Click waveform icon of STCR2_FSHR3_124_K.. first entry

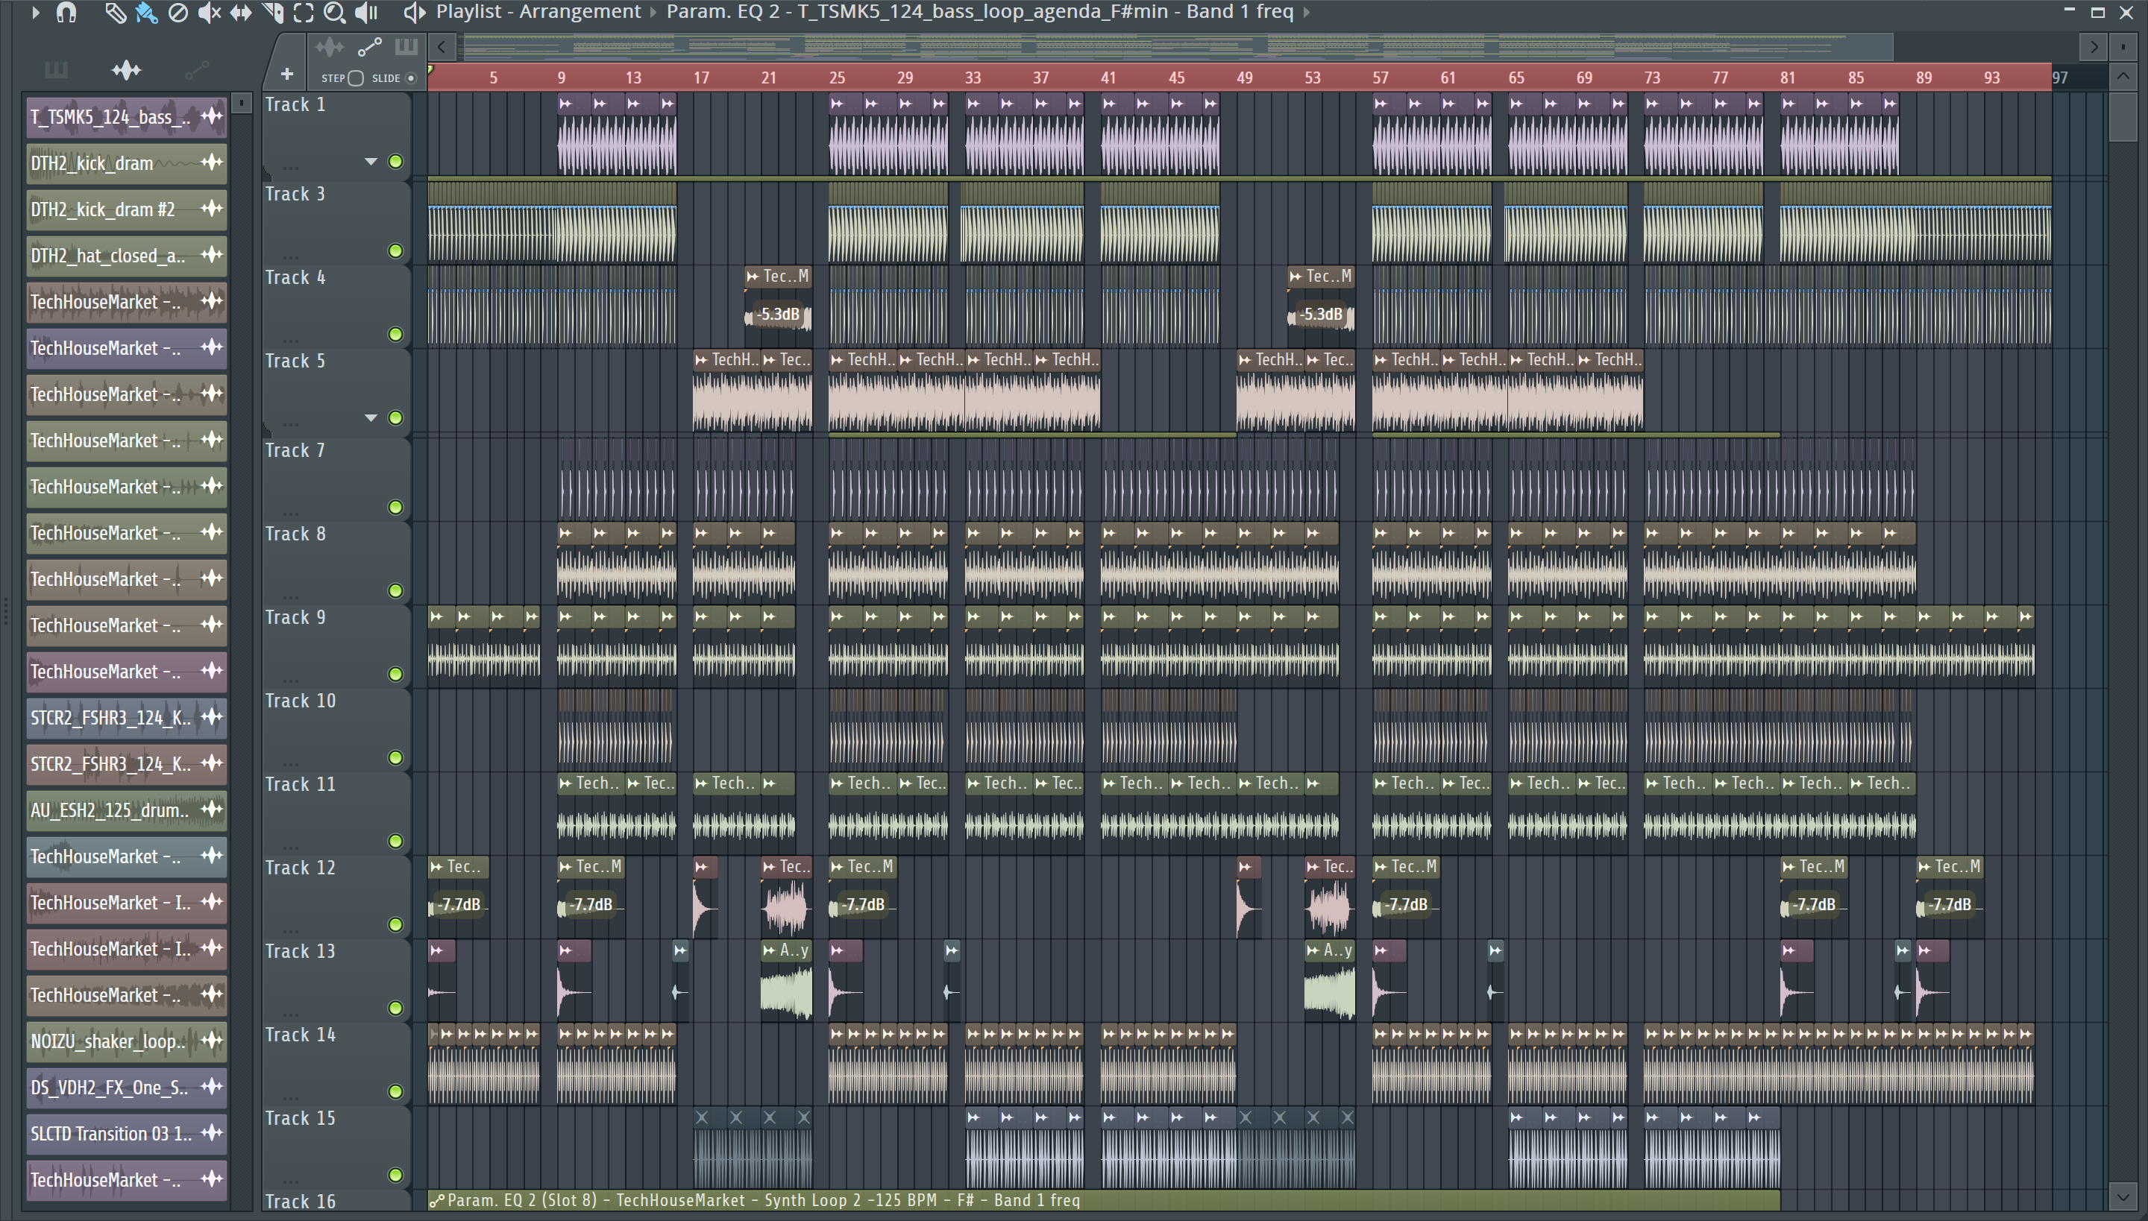tap(213, 717)
